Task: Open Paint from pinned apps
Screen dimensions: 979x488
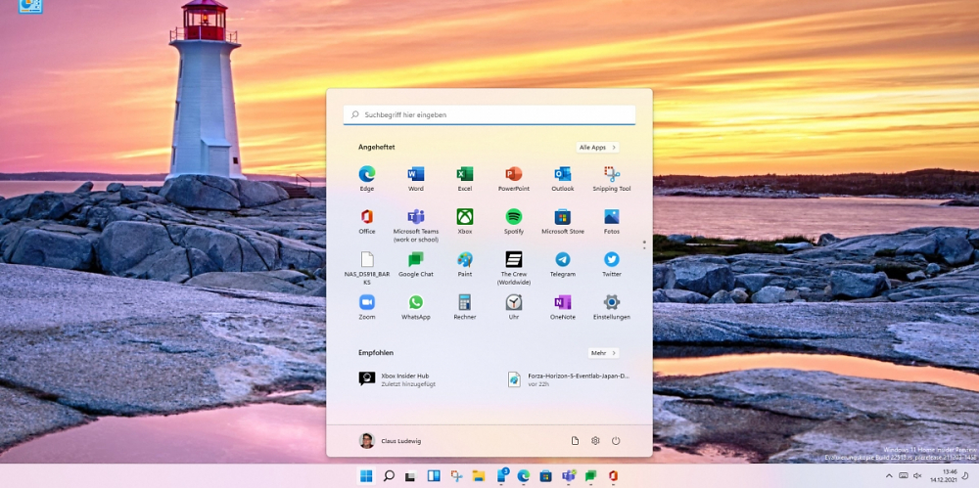Action: point(464,265)
